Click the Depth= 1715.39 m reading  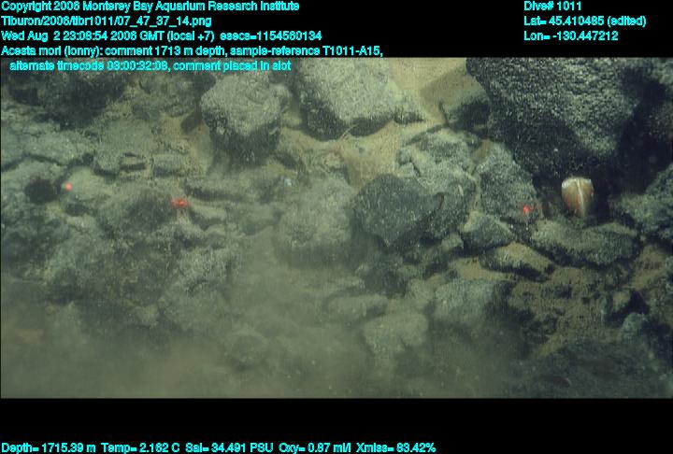click(x=49, y=447)
